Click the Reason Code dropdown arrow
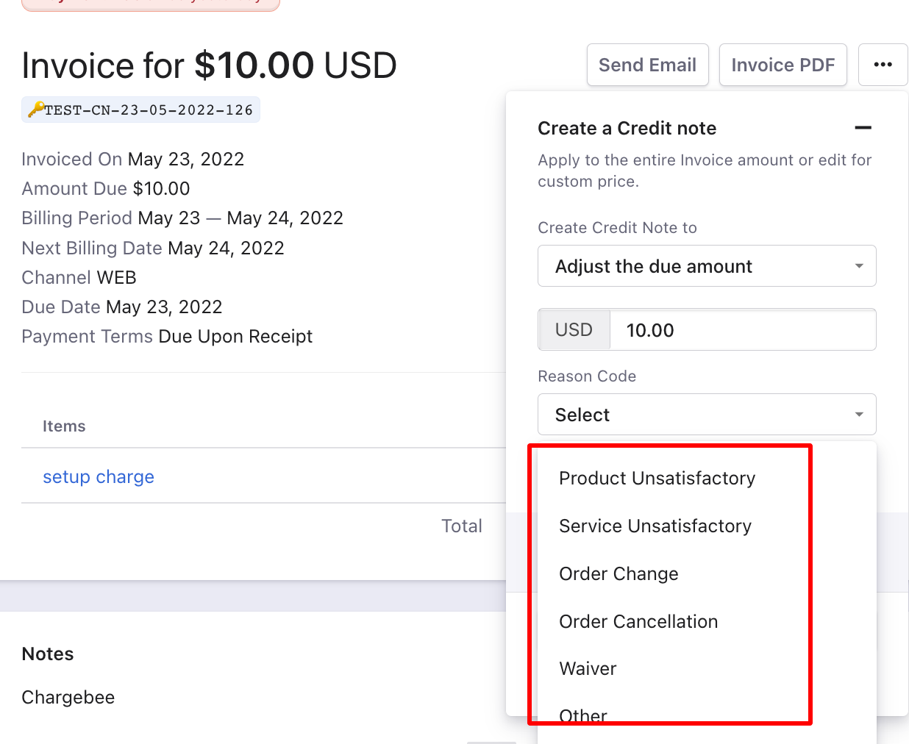909x744 pixels. click(859, 415)
